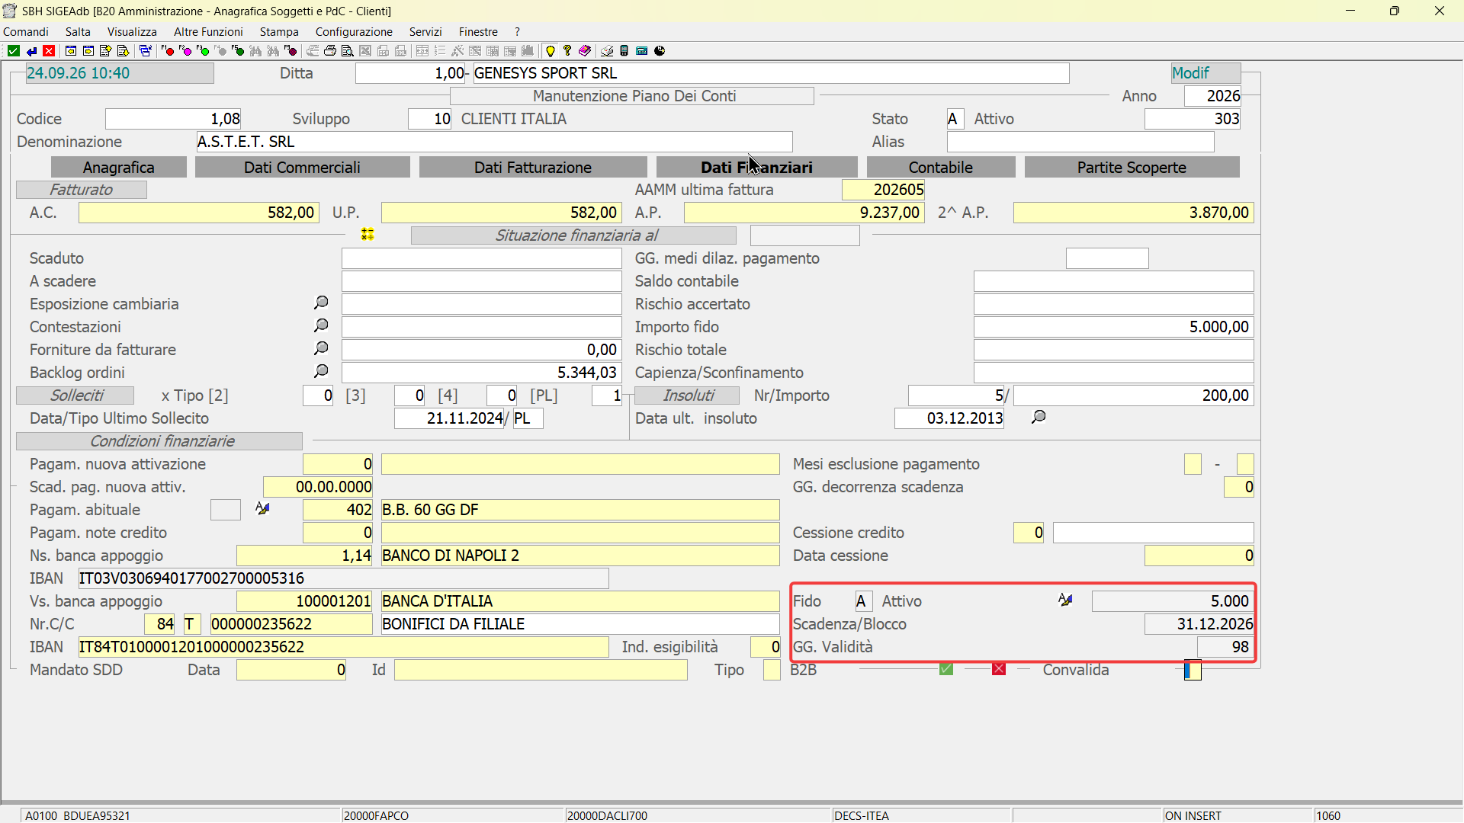Click the Solleciti button
The width and height of the screenshot is (1464, 823).
pyautogui.click(x=75, y=395)
